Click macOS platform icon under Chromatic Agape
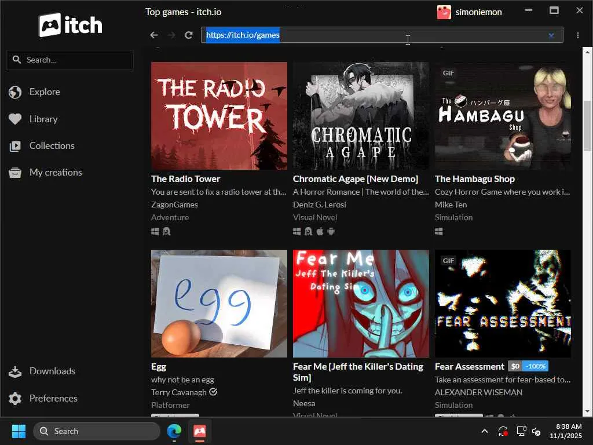593x445 pixels. coord(320,231)
